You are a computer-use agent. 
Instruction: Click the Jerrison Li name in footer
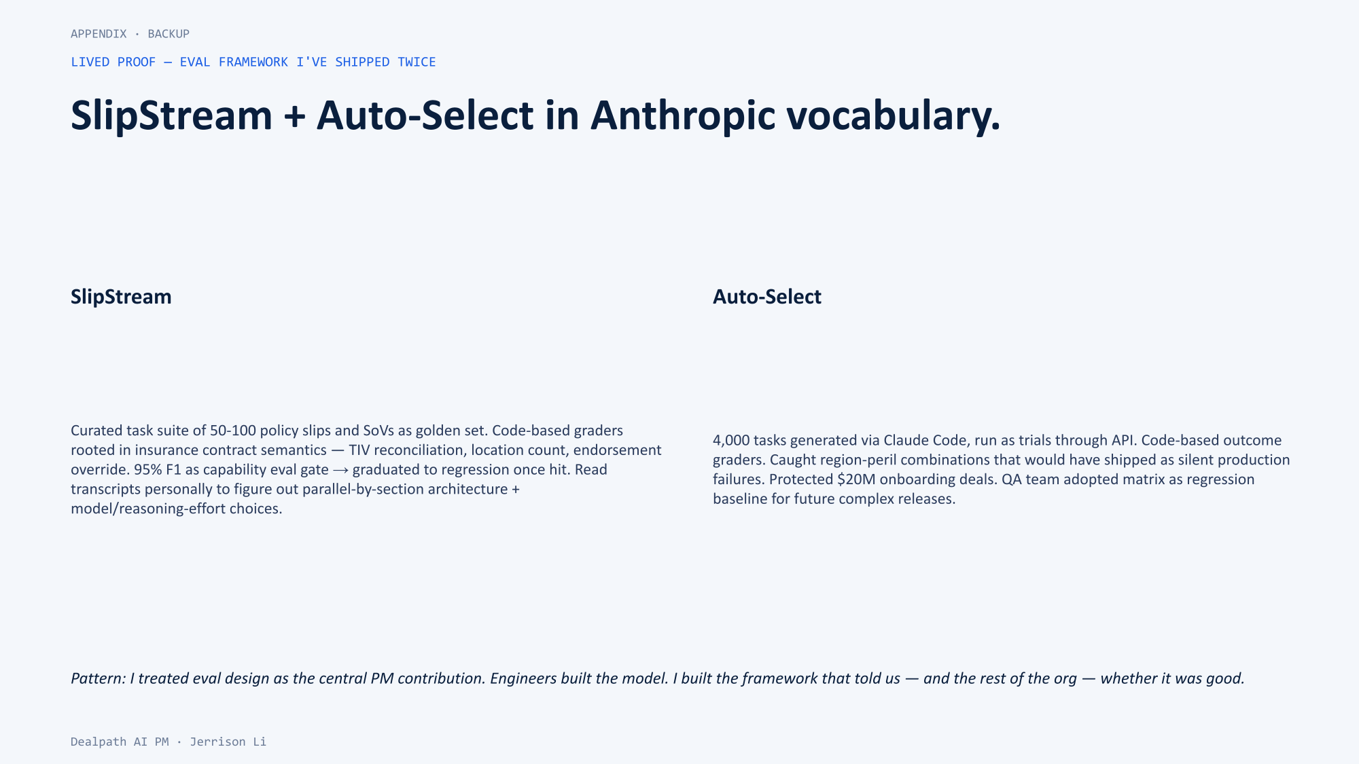[228, 742]
